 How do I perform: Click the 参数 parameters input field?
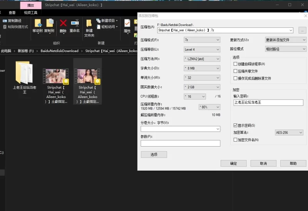point(180,143)
